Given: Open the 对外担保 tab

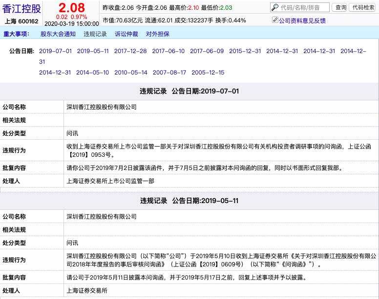Looking at the screenshot, I should (157, 34).
